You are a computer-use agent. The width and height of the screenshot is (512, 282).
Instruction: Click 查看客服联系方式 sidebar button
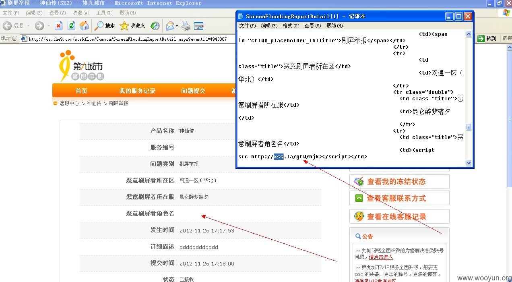tap(399, 198)
